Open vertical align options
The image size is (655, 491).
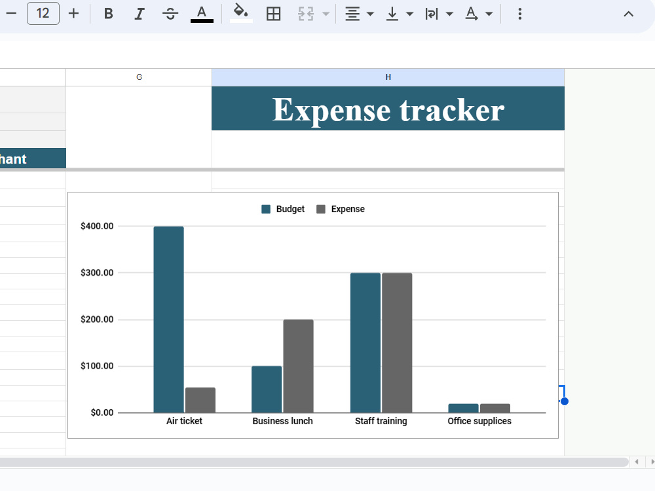point(392,14)
